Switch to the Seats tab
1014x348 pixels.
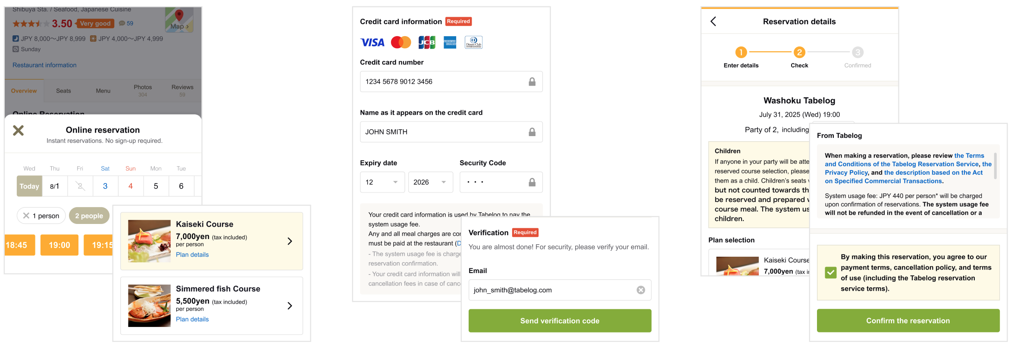(x=63, y=91)
